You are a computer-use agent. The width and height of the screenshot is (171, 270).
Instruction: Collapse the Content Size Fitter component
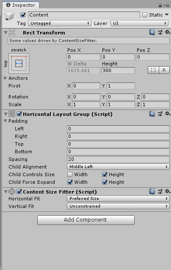tap(6, 191)
